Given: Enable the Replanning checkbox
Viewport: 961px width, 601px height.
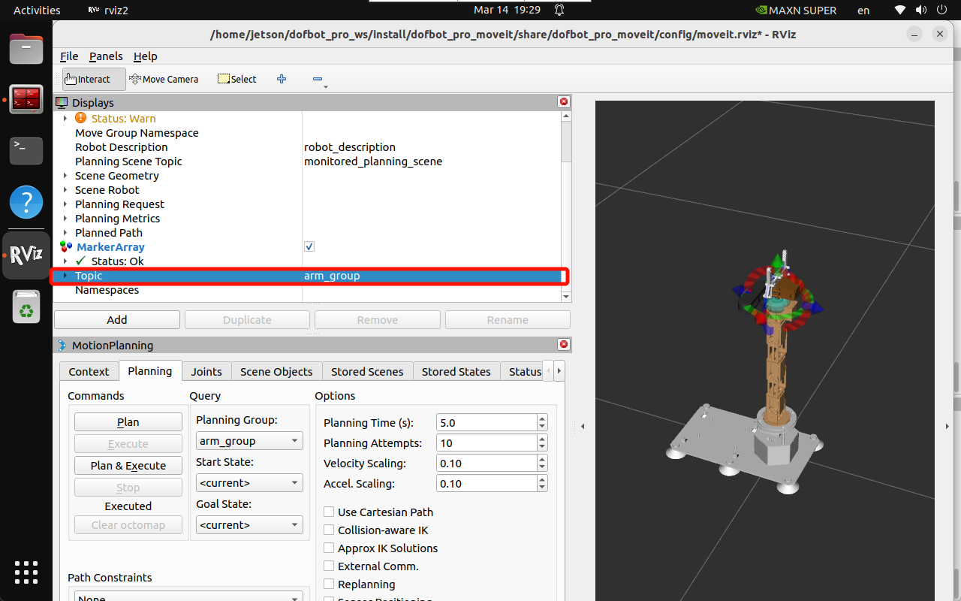Looking at the screenshot, I should point(329,584).
